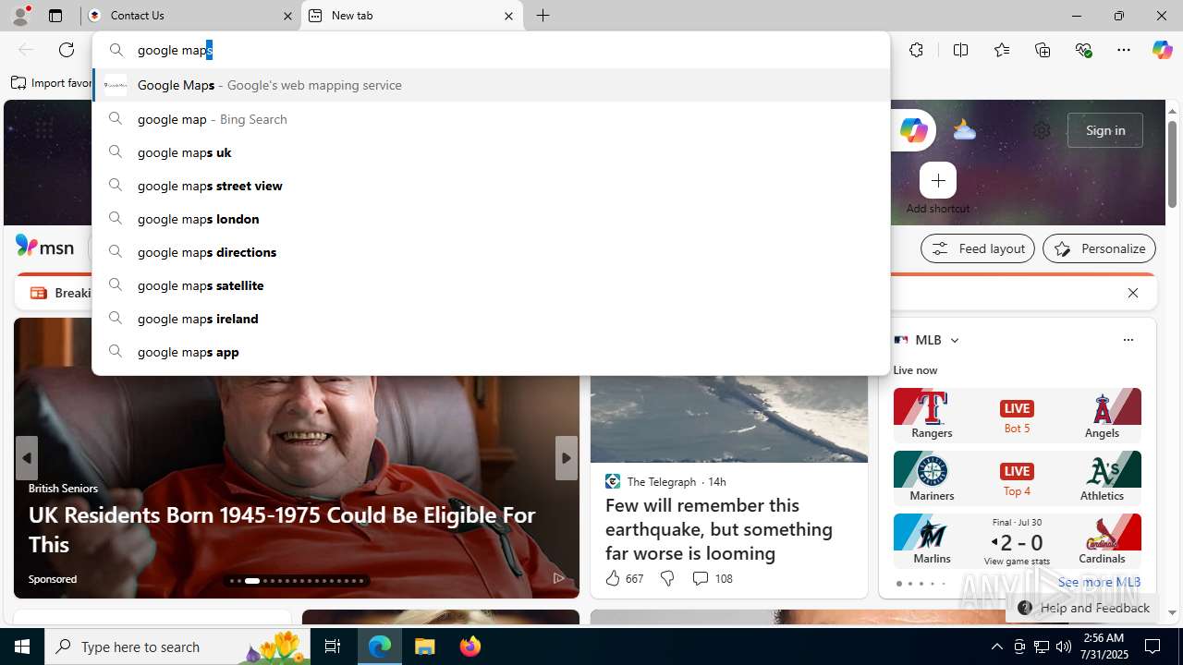Switch to the Contact Us tab
1183x665 pixels.
point(191,16)
